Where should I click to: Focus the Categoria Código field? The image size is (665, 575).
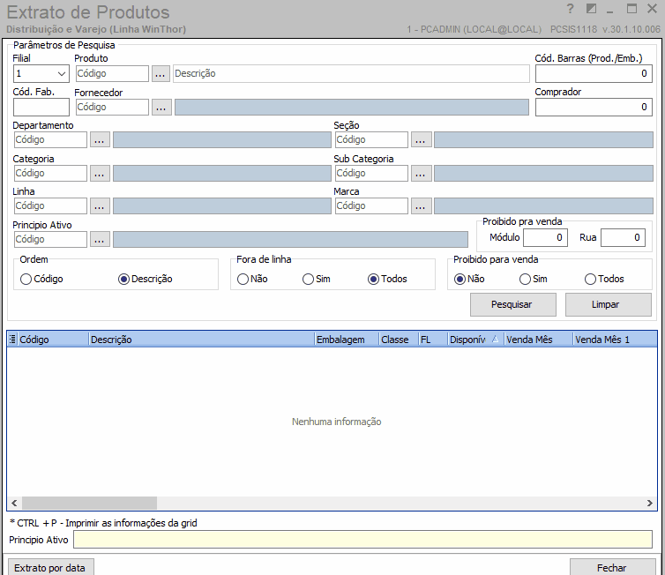50,174
